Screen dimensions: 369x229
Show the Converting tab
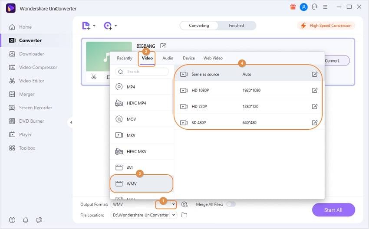coord(199,26)
